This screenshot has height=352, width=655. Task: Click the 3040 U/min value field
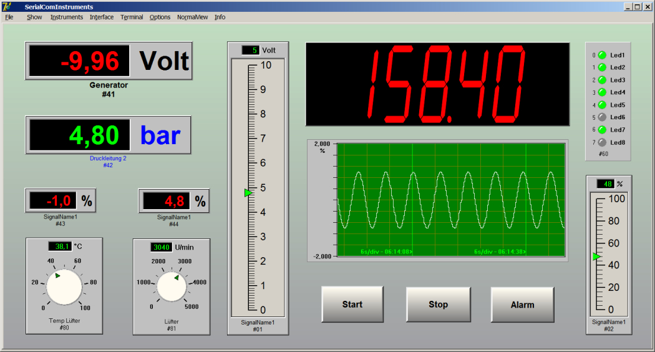161,247
